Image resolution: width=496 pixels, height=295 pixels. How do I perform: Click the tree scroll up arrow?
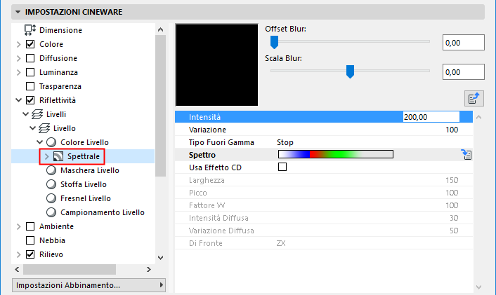tap(160, 29)
